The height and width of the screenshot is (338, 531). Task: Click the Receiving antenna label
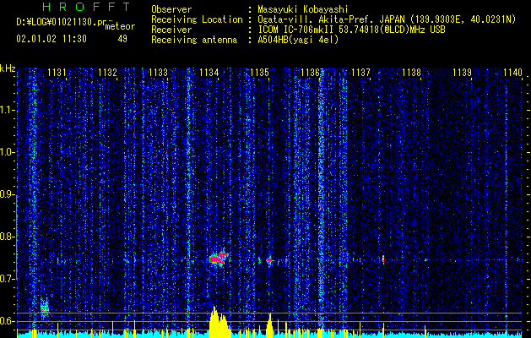coord(194,41)
